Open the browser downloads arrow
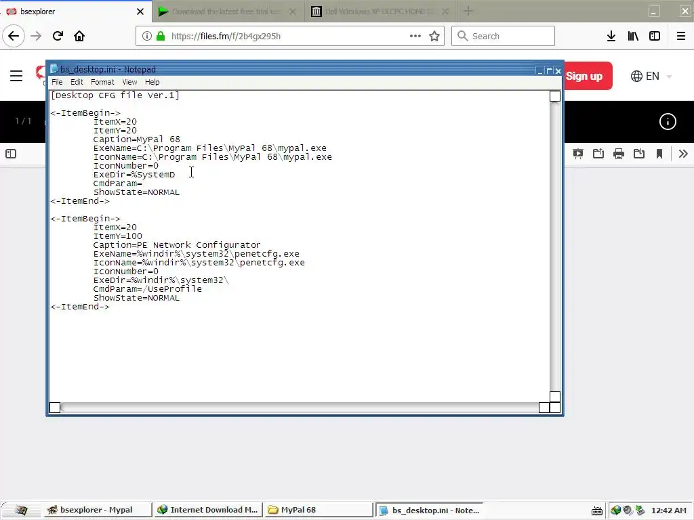The image size is (694, 520). pyautogui.click(x=611, y=36)
